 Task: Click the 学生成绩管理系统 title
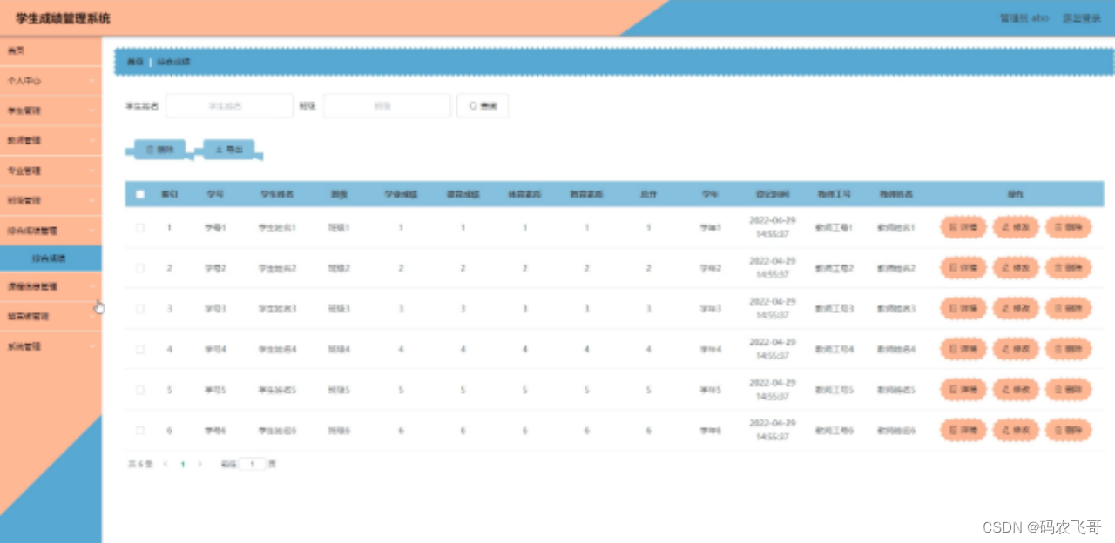(63, 18)
